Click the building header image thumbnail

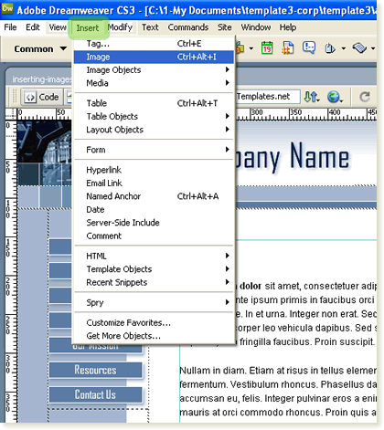44,152
